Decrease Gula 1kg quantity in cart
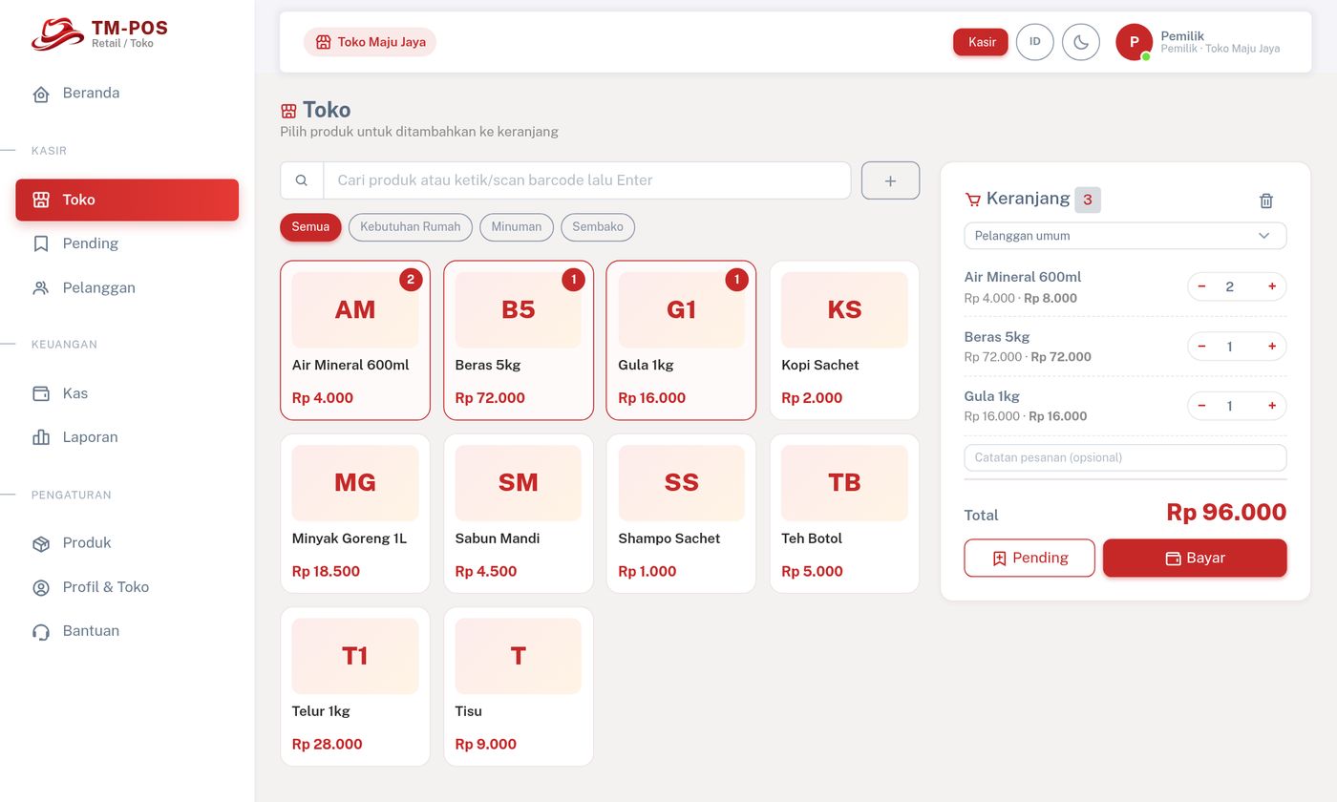 1201,406
